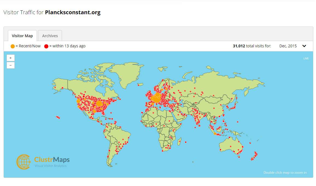316x186 pixels.
Task: Click the orange Recent/Now legend dot
Action: tap(13, 46)
